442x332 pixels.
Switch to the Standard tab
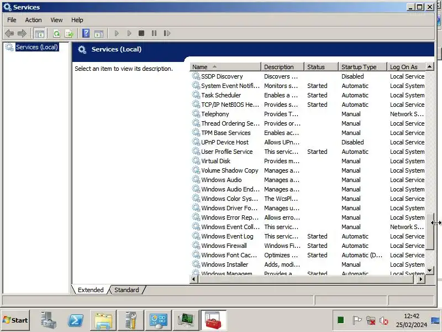(127, 290)
